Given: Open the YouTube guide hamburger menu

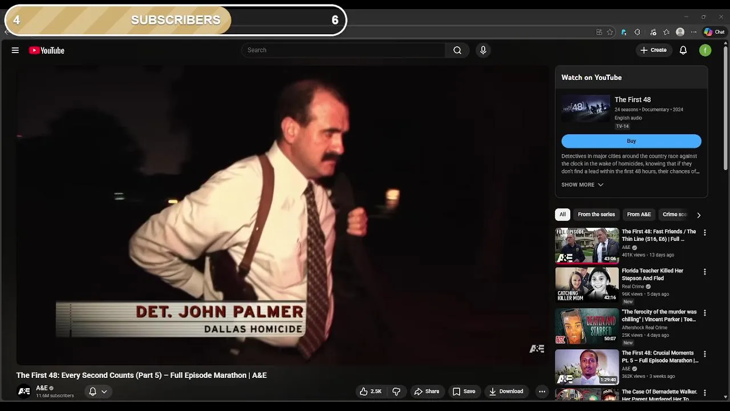Looking at the screenshot, I should click(x=15, y=50).
